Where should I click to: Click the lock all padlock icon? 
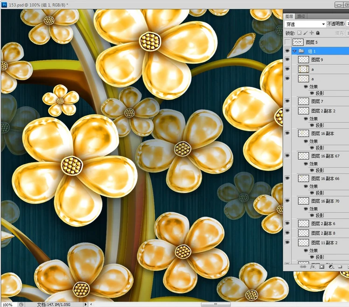[x=318, y=33]
